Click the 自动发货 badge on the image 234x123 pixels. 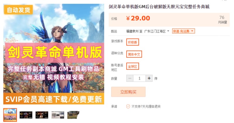(x=18, y=10)
